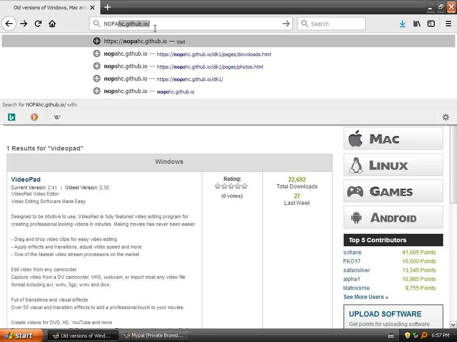Open a new browser tab

tap(108, 7)
